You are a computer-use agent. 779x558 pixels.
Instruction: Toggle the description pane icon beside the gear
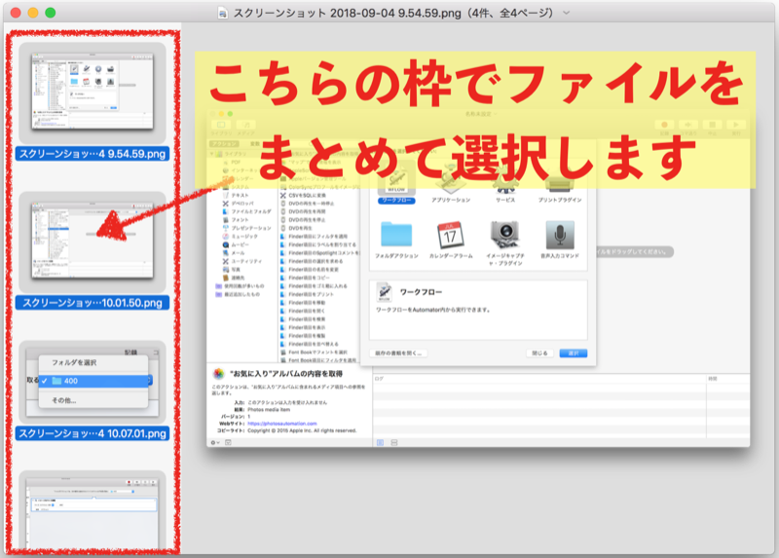tap(228, 442)
